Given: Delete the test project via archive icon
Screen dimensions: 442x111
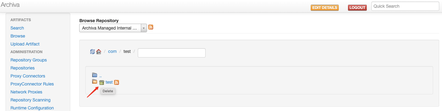Looking at the screenshot, I should [102, 82].
